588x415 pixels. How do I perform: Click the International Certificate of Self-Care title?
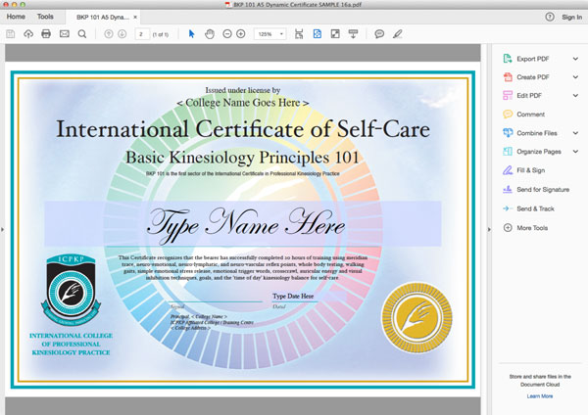[243, 129]
